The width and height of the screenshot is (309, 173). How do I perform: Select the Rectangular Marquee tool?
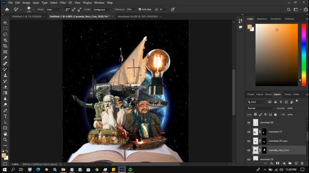[x=5, y=28]
